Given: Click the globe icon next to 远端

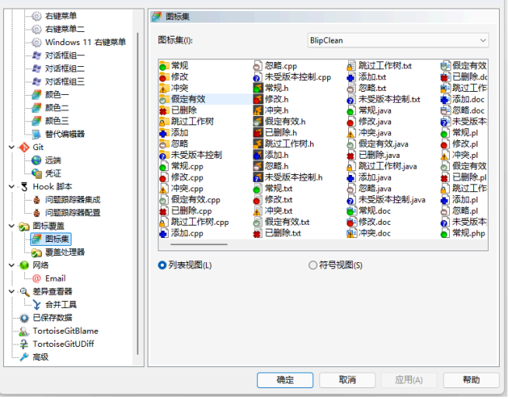Looking at the screenshot, I should (37, 161).
